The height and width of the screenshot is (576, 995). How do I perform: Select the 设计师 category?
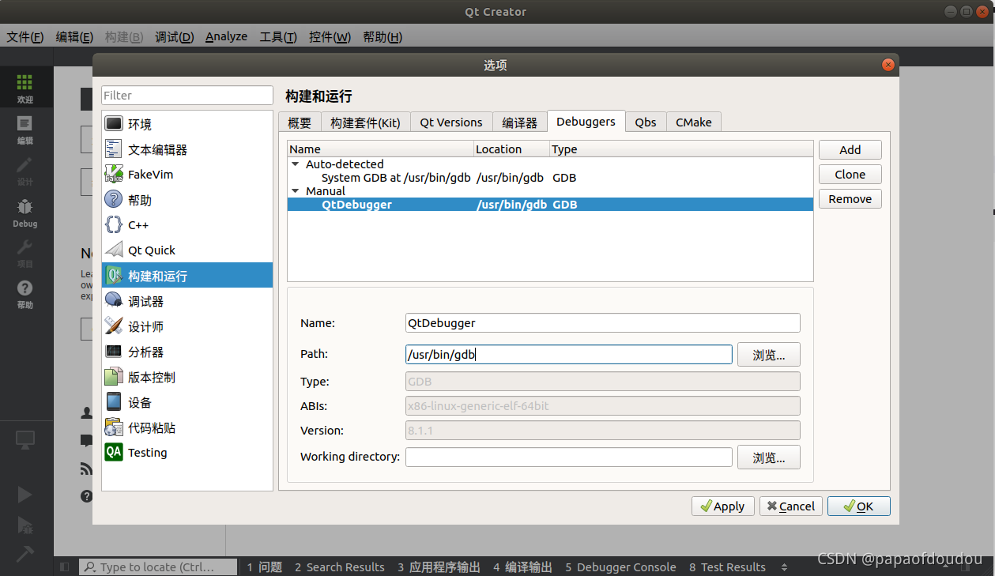click(187, 326)
